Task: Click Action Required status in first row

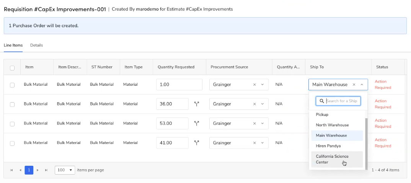Action: [x=383, y=85]
